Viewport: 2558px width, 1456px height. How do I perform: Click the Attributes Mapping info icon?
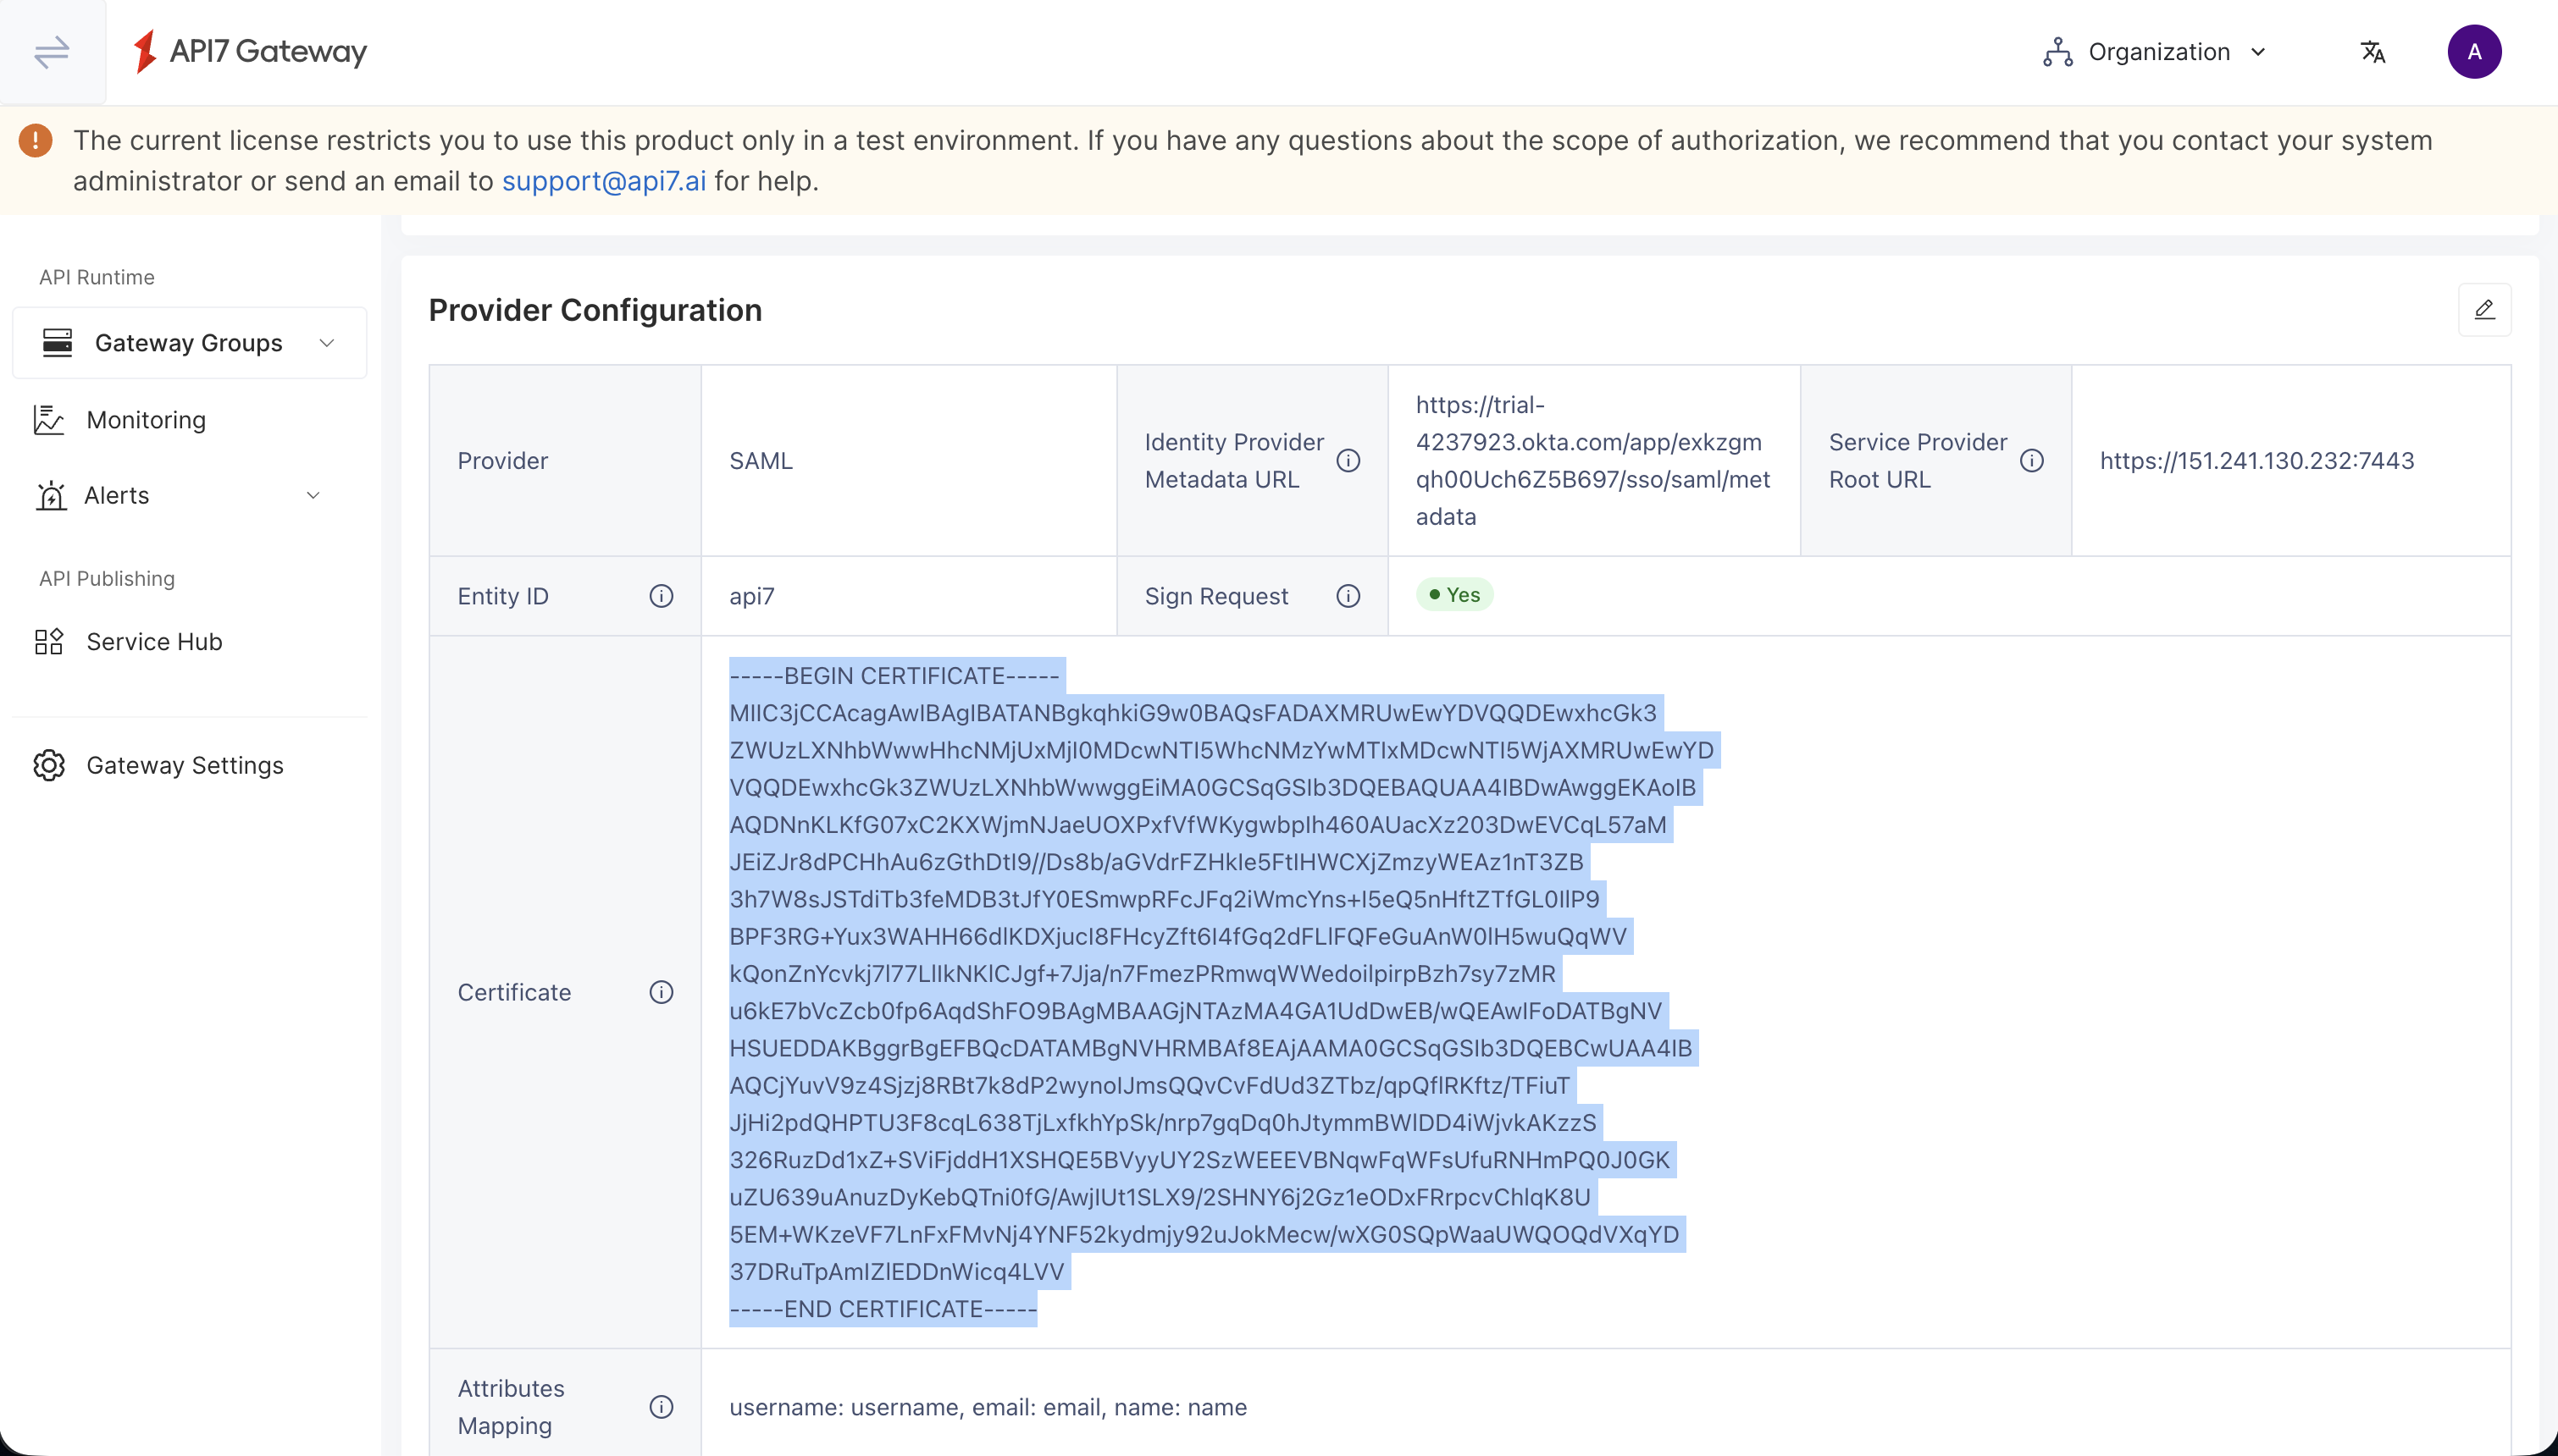click(x=662, y=1406)
